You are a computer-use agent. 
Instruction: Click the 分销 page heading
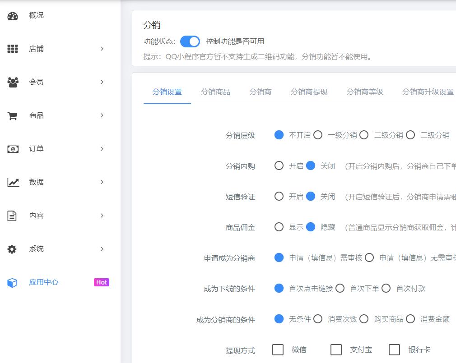point(152,25)
